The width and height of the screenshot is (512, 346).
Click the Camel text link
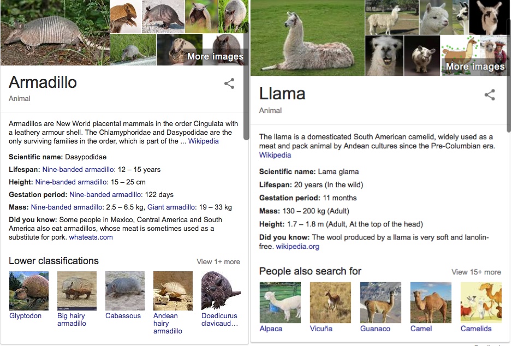(x=421, y=329)
